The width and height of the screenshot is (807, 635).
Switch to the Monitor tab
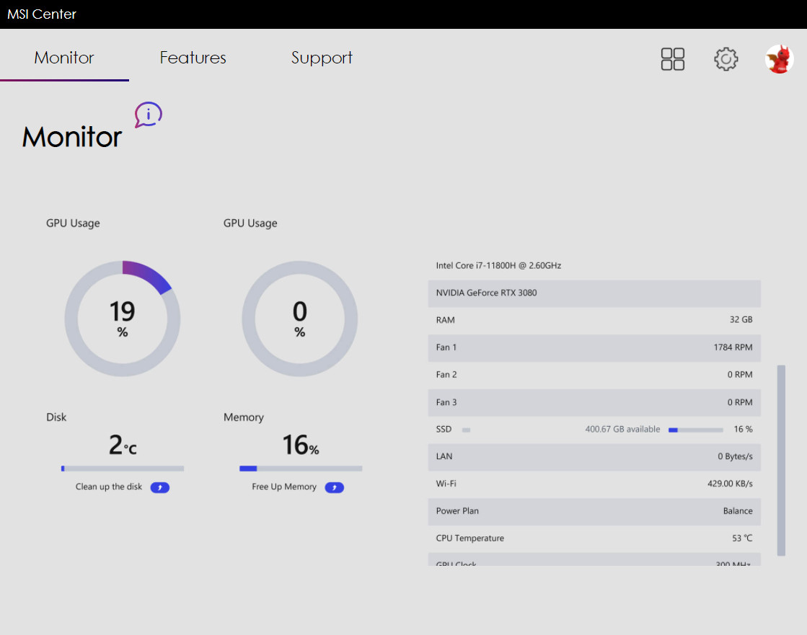[x=64, y=58]
